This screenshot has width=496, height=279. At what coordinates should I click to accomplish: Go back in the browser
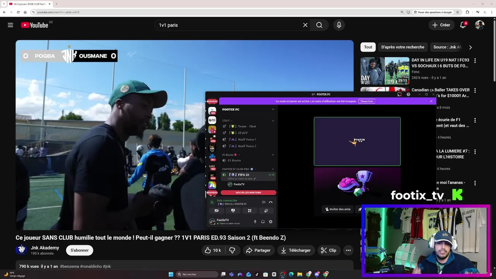[4, 12]
